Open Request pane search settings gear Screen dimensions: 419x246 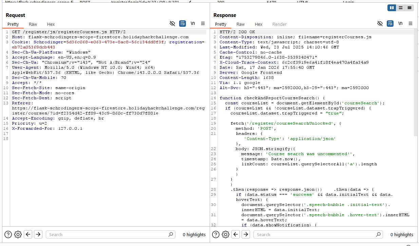(x=18, y=234)
